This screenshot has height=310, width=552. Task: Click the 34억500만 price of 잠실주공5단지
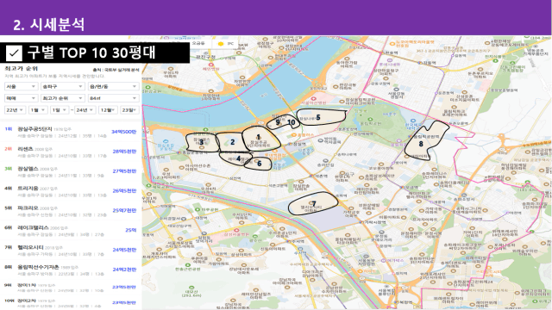point(124,132)
